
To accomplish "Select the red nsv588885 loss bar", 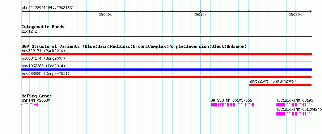I will 166,77.
